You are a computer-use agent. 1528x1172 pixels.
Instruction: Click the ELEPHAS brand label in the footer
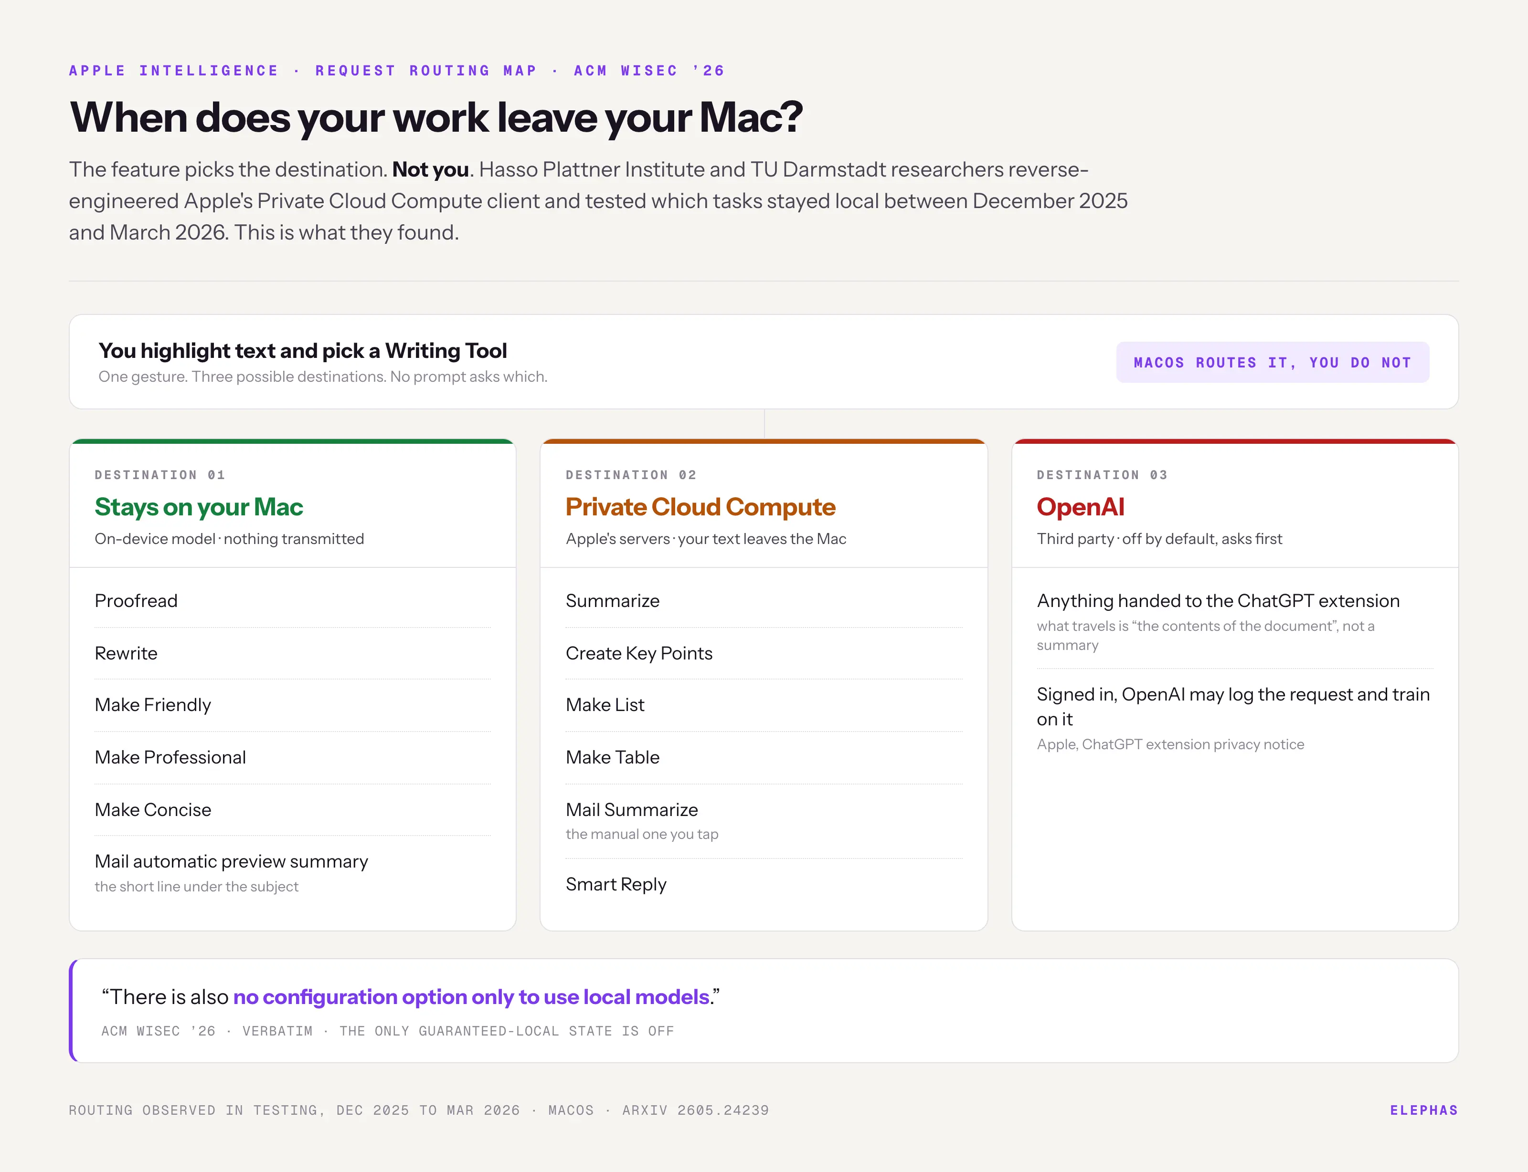1424,1110
